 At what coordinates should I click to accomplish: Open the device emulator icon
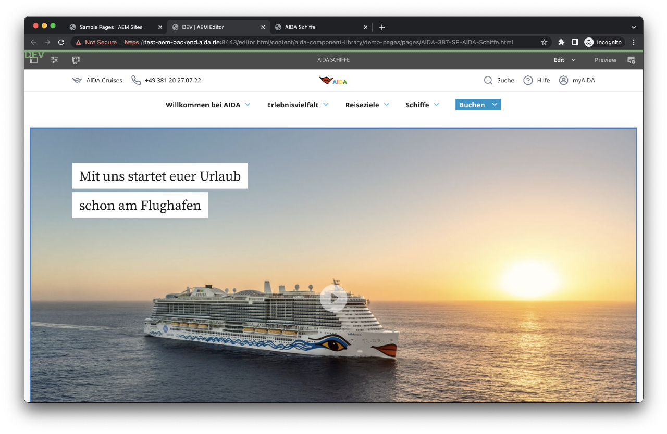coord(76,60)
